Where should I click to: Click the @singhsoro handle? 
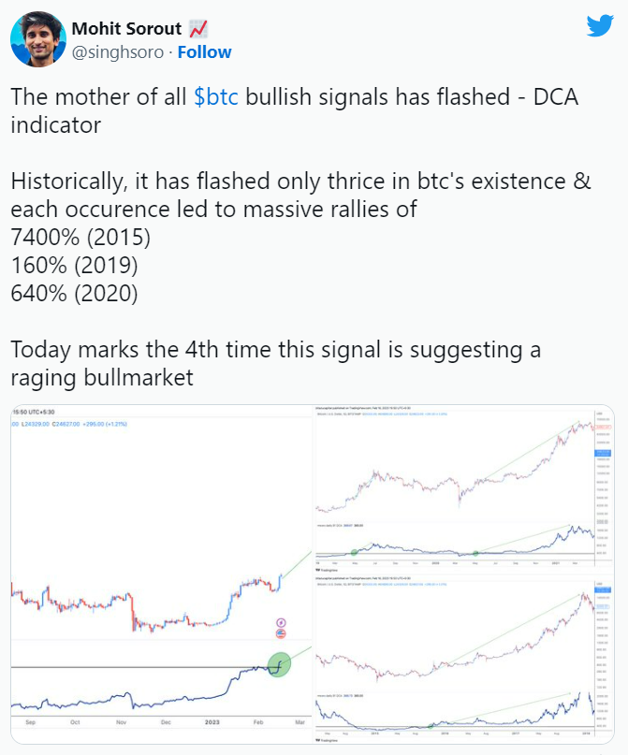coord(118,52)
